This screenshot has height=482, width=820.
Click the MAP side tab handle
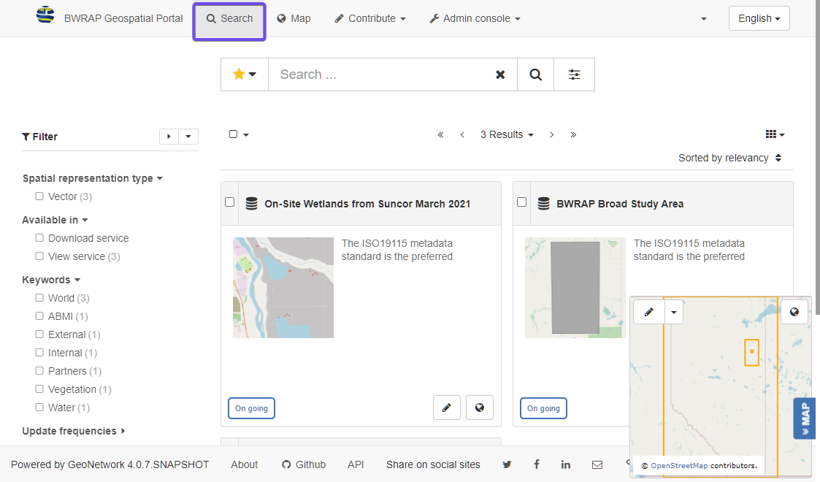[805, 418]
